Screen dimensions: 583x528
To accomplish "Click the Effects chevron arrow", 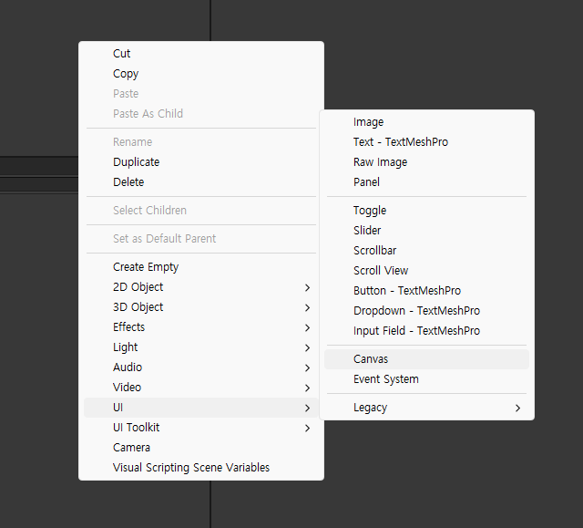I will click(x=307, y=327).
